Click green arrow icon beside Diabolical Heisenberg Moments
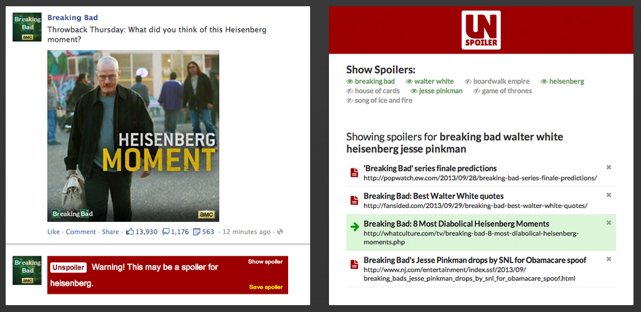Screen dimensions: 641x312 (x=355, y=227)
